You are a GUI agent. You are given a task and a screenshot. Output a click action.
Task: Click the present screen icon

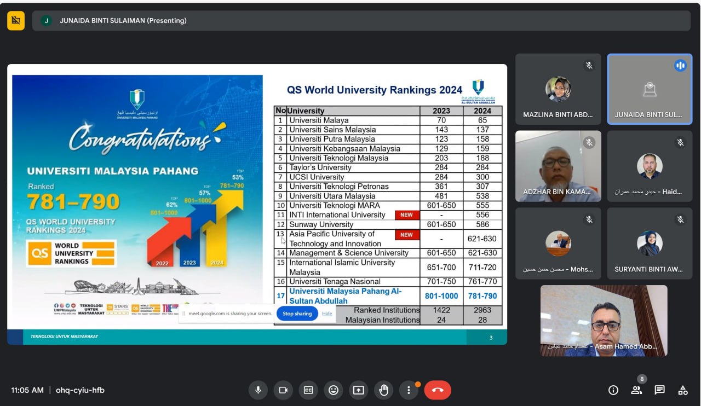tap(359, 390)
